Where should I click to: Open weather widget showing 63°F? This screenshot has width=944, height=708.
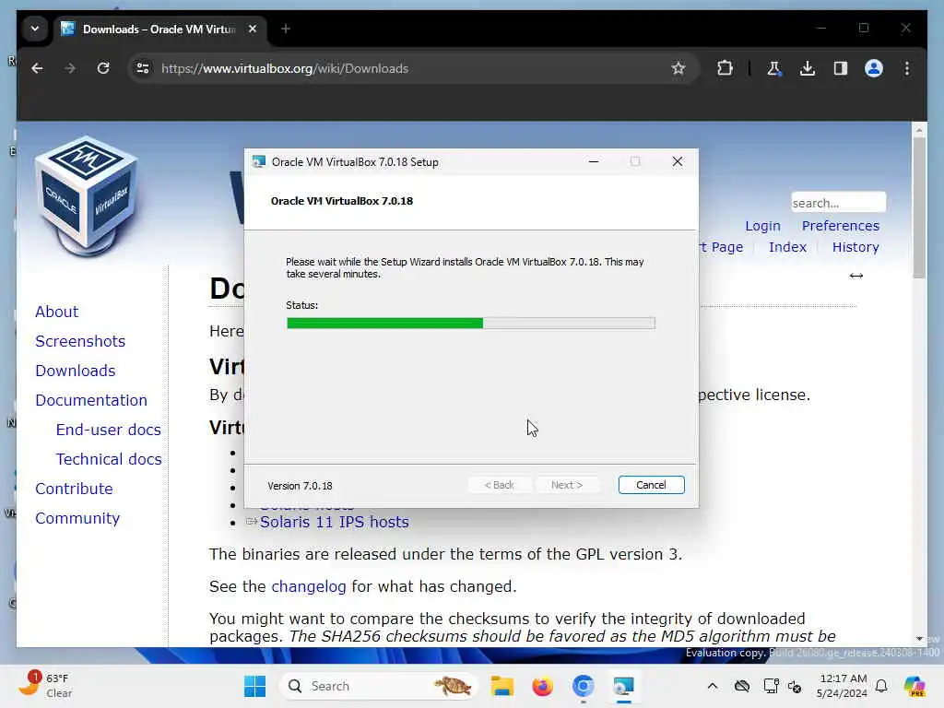(x=46, y=686)
